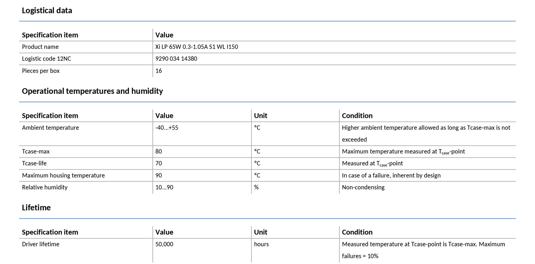Click the Operational temperatures and humidity heading
The height and width of the screenshot is (264, 535).
(x=92, y=91)
